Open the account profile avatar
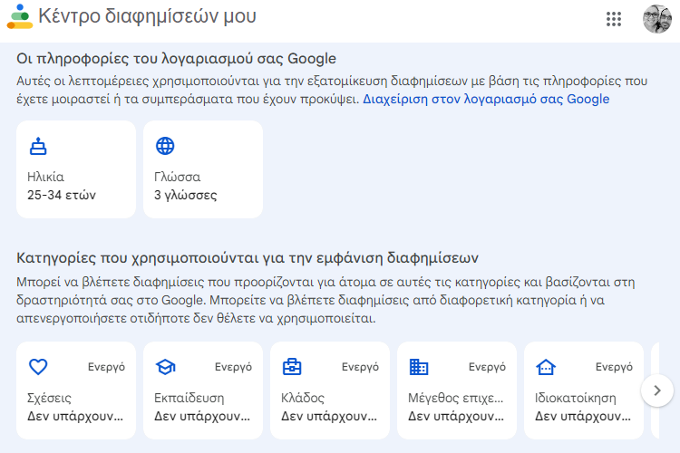Viewport: 680px width, 453px height. coord(657,19)
